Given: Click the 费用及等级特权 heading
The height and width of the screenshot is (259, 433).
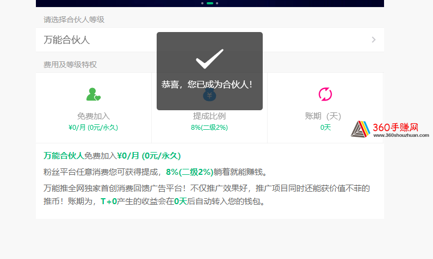Looking at the screenshot, I should [x=70, y=65].
